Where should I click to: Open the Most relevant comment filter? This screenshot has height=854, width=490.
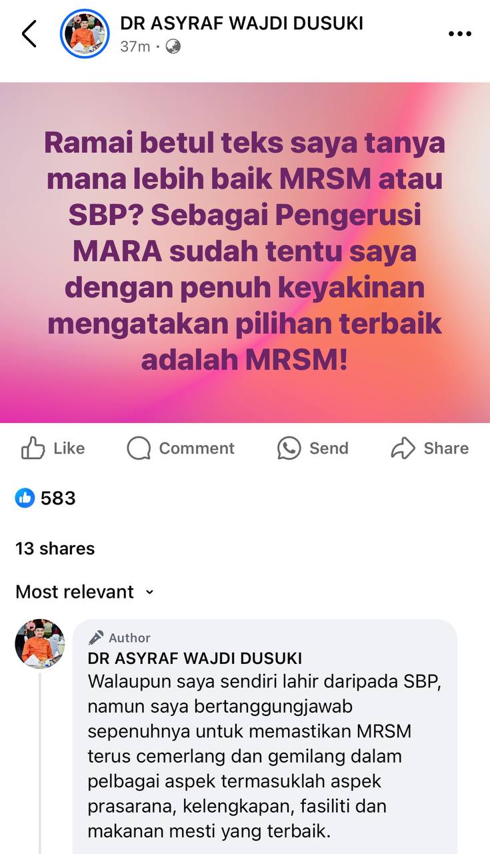85,592
